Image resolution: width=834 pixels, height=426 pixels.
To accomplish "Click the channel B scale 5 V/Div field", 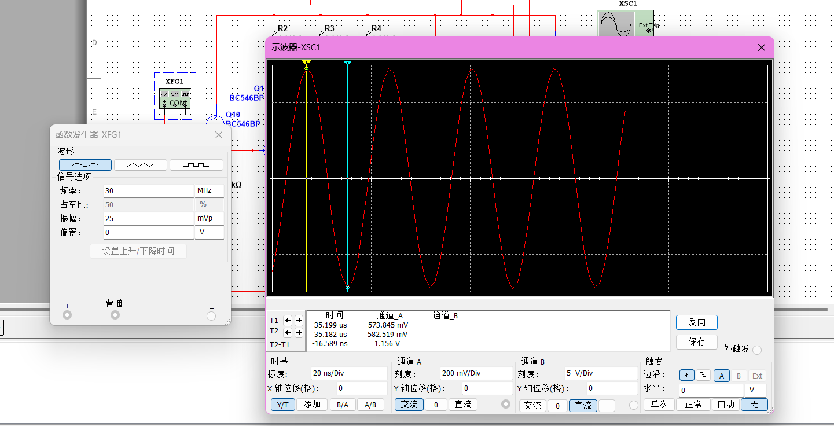I will [x=601, y=373].
